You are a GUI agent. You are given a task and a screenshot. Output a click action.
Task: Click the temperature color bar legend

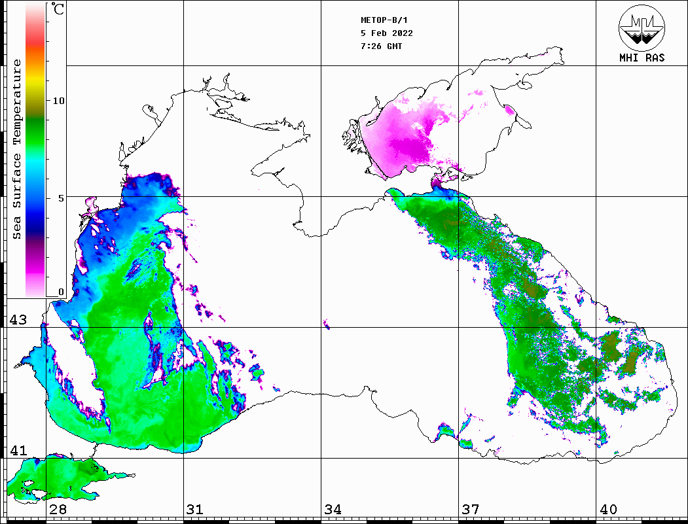(x=35, y=150)
